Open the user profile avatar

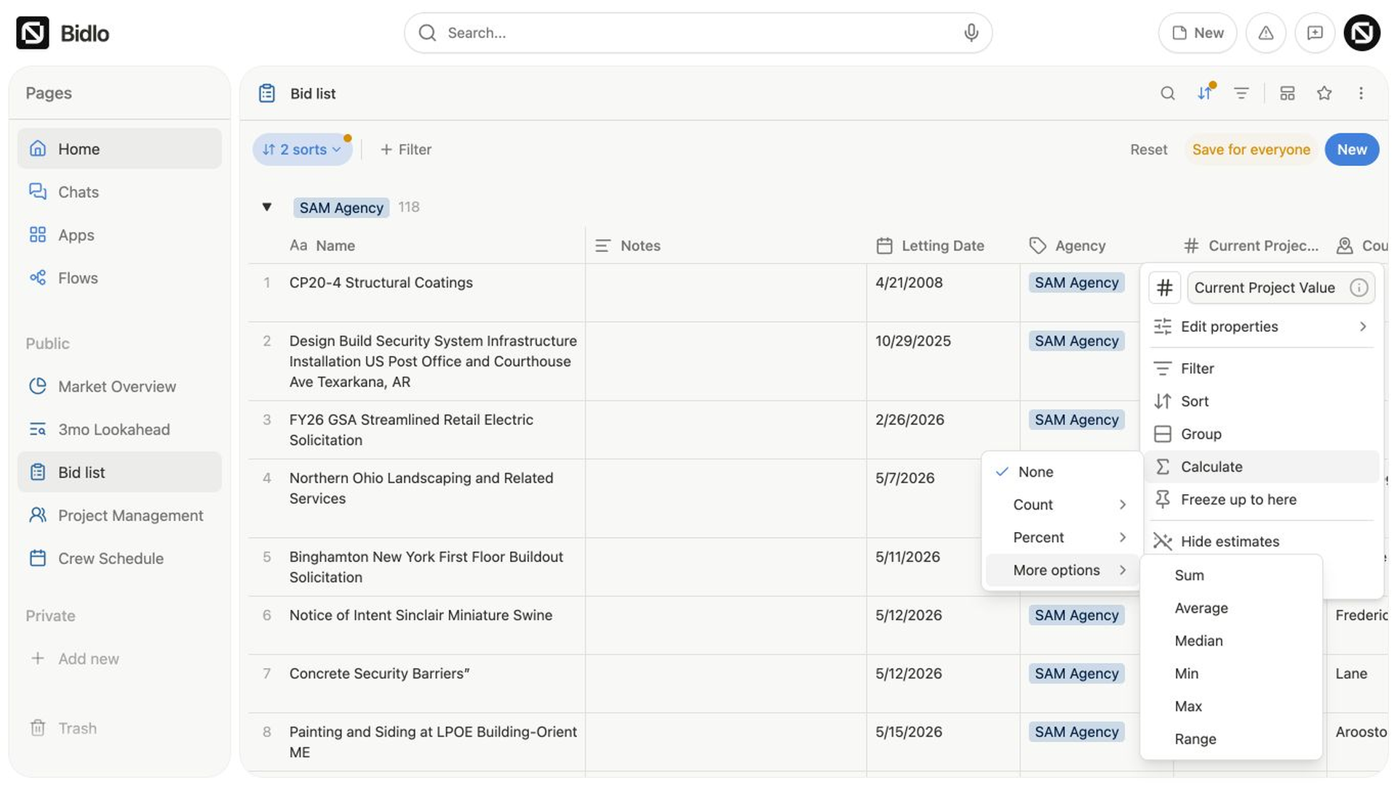(1362, 33)
